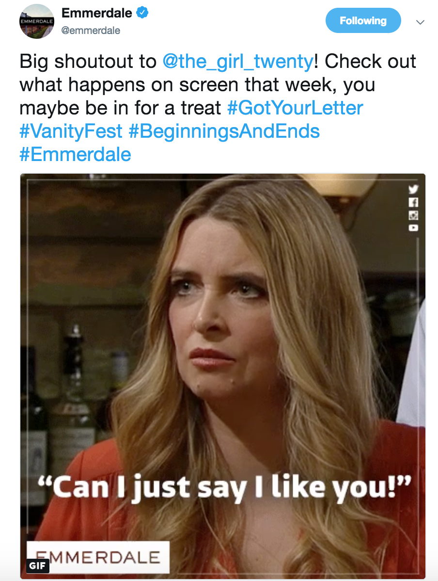Open the #Emmerdale hashtag
Viewport: 438px width, 581px height.
(75, 155)
